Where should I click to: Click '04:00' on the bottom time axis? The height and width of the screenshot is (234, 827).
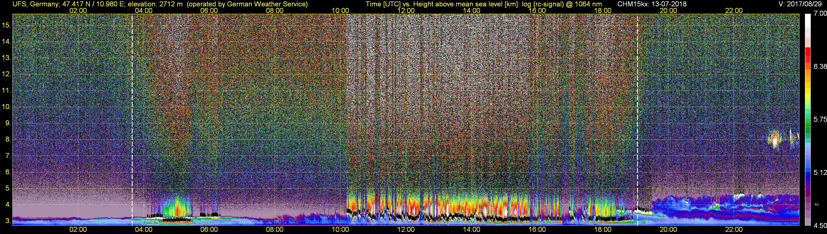click(x=144, y=230)
